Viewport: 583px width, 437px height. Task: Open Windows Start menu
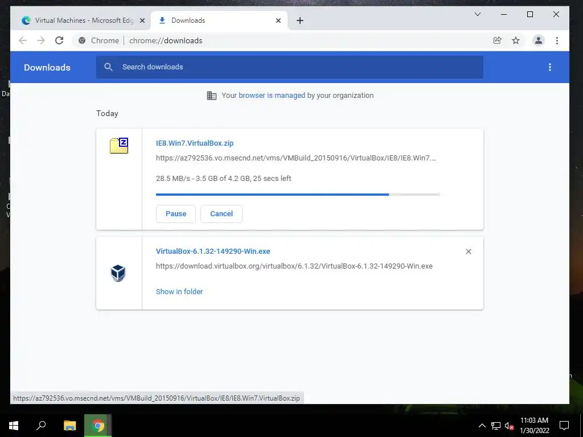(14, 426)
